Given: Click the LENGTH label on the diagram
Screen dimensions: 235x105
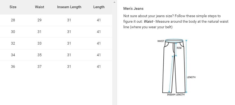Looking at the screenshot, I should [x=191, y=77].
